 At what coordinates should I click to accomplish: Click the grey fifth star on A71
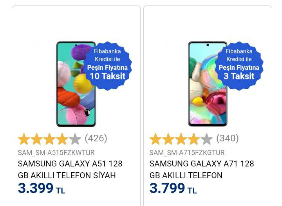click(206, 139)
